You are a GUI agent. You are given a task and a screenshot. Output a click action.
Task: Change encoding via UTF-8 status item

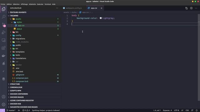tap(177, 110)
